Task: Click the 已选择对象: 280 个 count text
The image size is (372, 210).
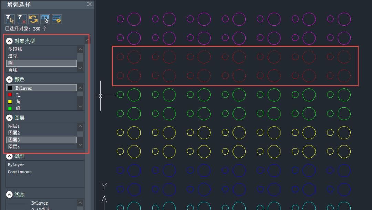Action: [26, 29]
